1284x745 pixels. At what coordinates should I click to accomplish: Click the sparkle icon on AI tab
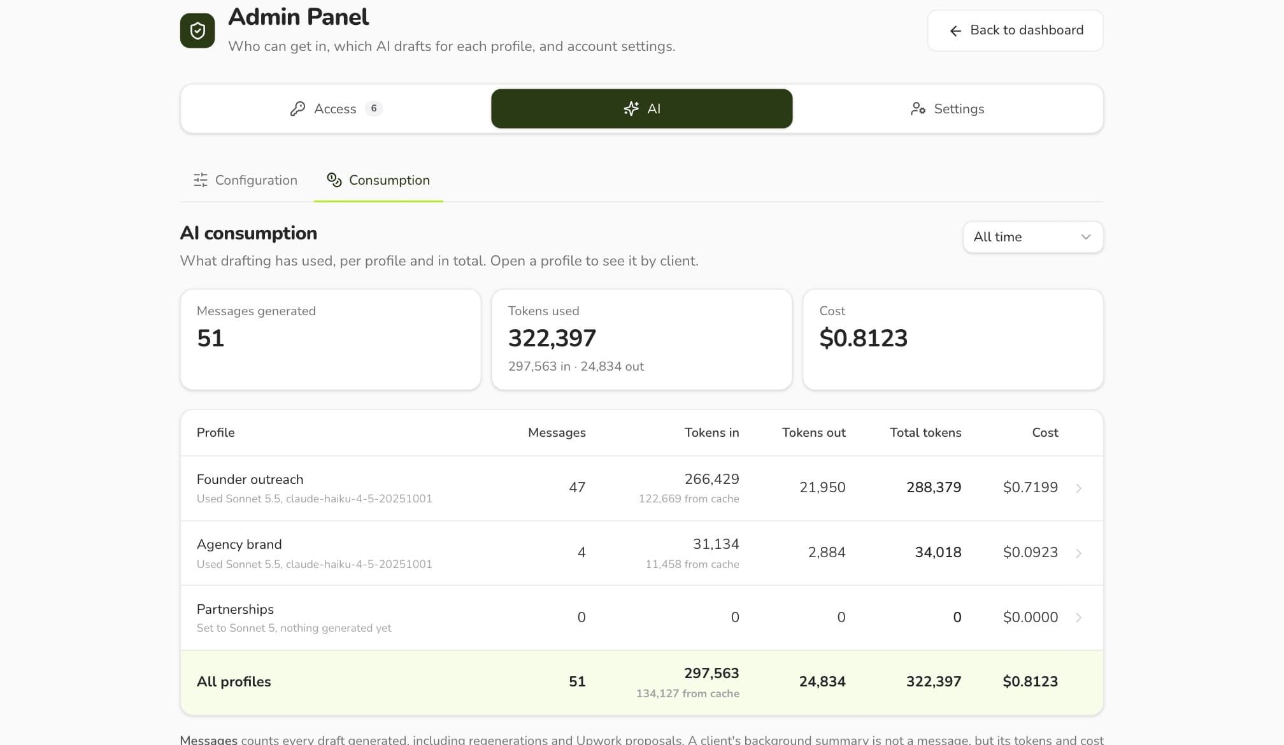click(x=631, y=109)
